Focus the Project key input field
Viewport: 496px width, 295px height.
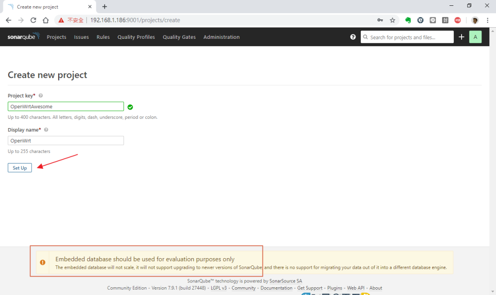click(66, 106)
